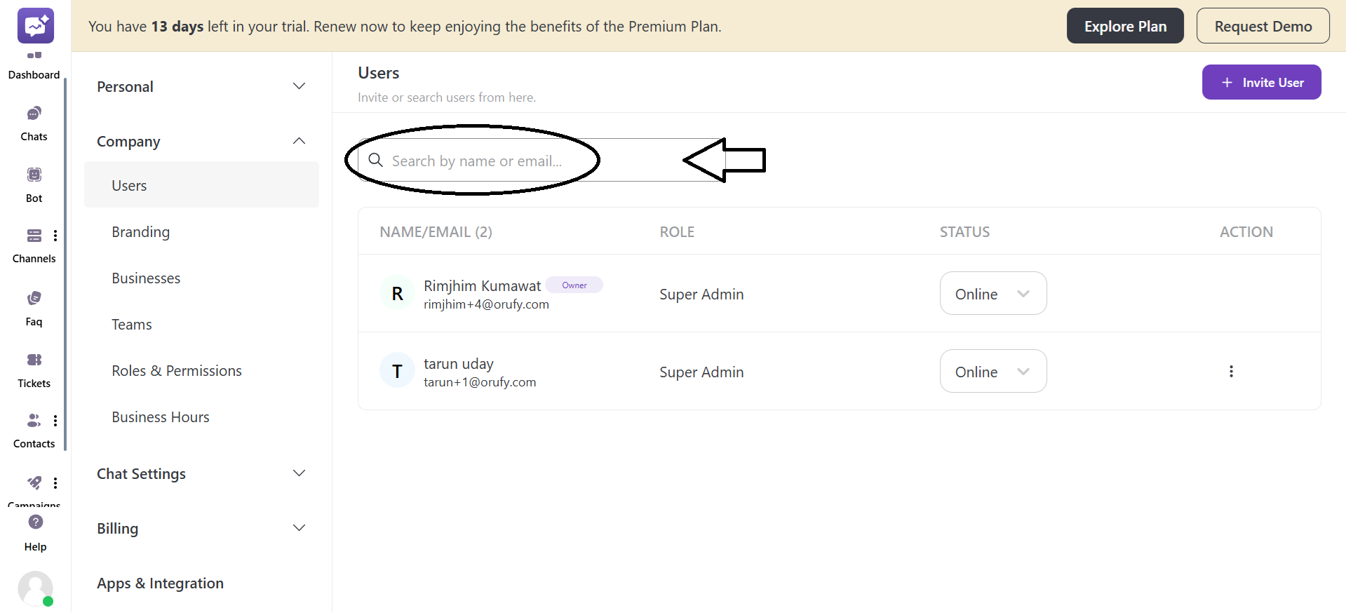Open Channels more-options dots

pos(55,236)
